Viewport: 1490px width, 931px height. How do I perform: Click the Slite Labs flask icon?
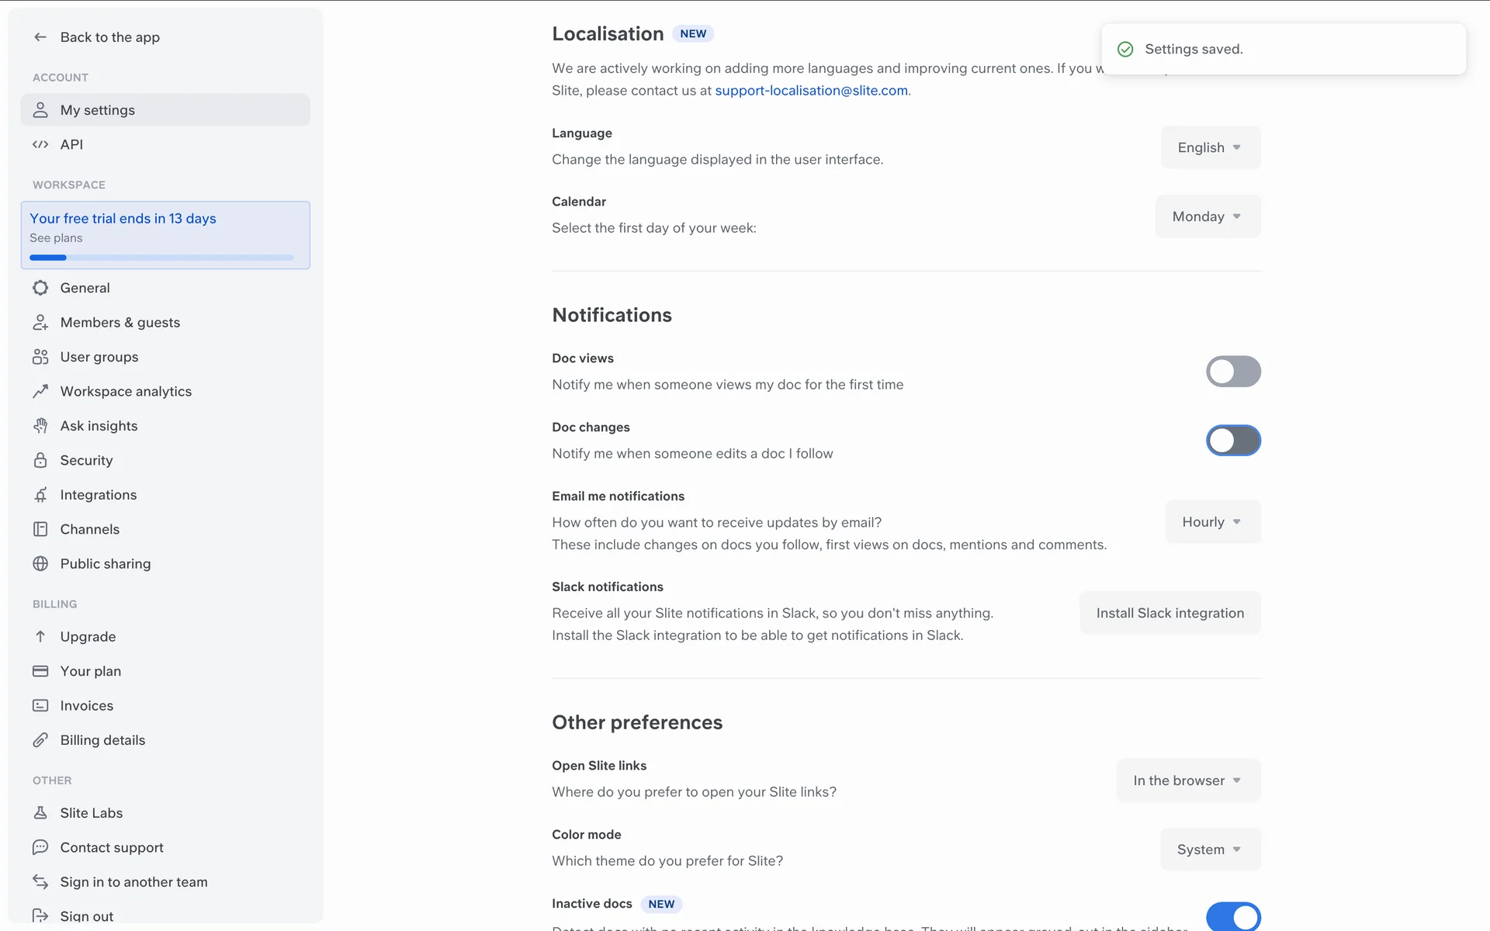(x=40, y=813)
